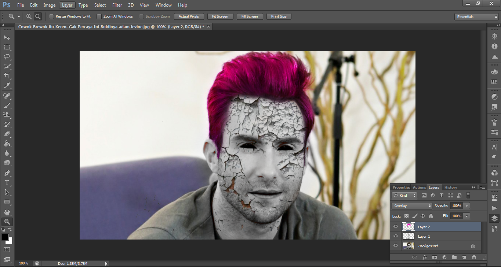
Task: Open the Zoom tool preset picker arrow
Action: [19, 16]
